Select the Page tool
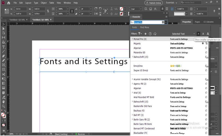 coord(3,33)
